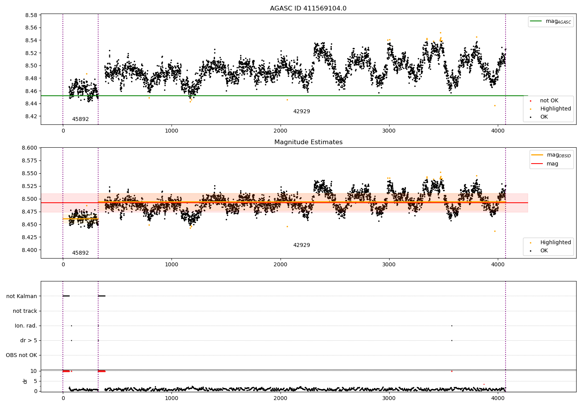Click the '8.475' y-axis tick label

[x=29, y=212]
